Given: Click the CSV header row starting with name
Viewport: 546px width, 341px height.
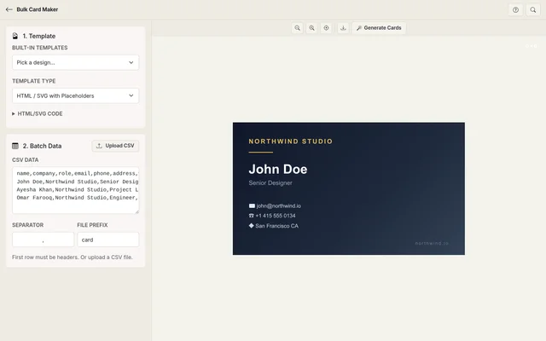Looking at the screenshot, I should (x=78, y=173).
